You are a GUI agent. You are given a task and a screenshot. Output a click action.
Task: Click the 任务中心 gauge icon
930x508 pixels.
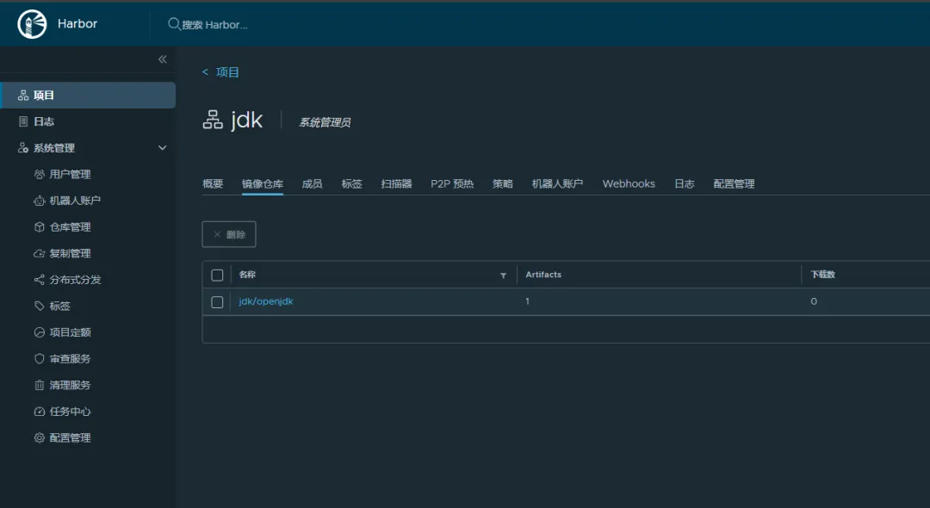[x=39, y=412]
